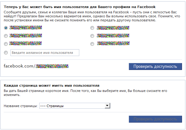
Task: Click the arrow button of the Страницы combo box
Action: [107, 106]
